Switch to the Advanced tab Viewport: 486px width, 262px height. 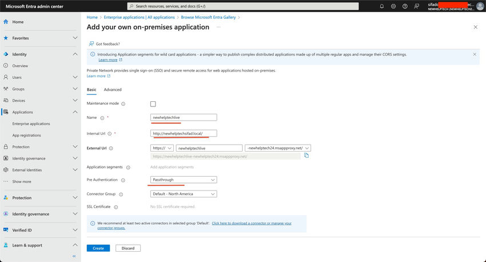[x=113, y=90]
